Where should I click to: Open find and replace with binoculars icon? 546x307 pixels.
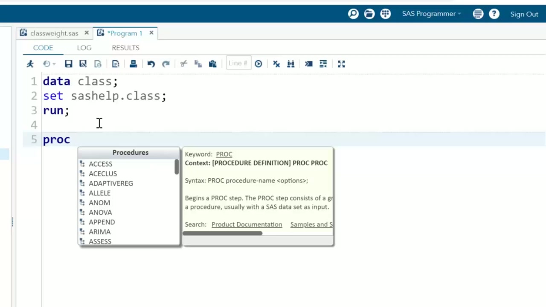click(291, 64)
